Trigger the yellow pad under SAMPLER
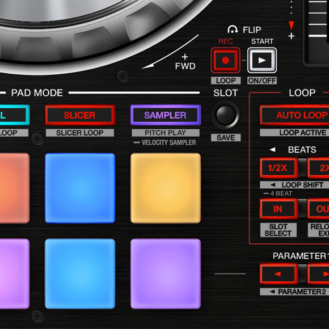This screenshot has height=329, width=329. [166, 188]
